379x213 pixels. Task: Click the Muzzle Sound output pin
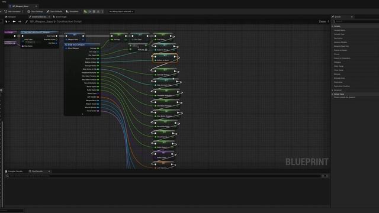pyautogui.click(x=98, y=104)
